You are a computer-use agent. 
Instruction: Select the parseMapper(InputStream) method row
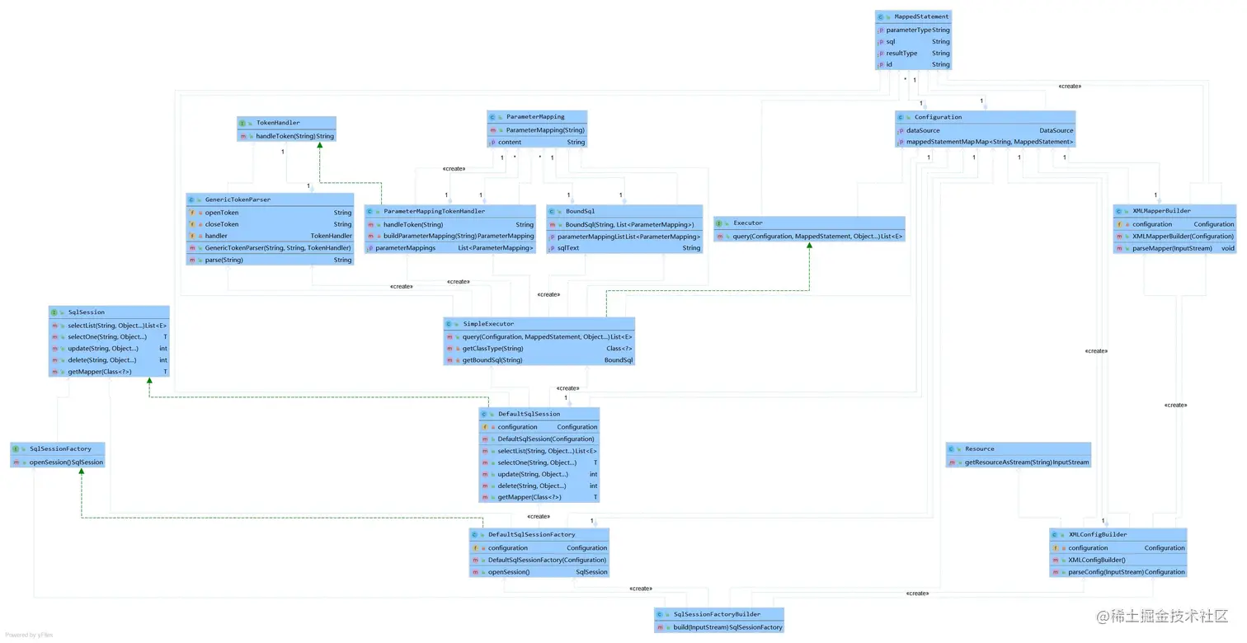(1174, 248)
